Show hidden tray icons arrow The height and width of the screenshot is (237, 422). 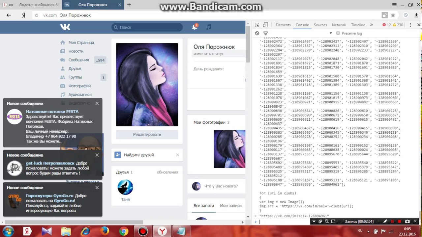point(368,231)
